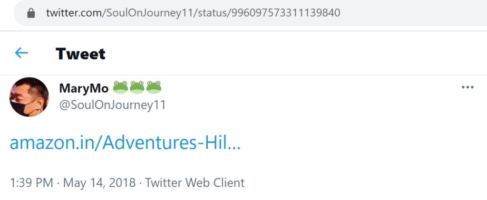Open the MaryMo display name
487x200 pixels.
[x=84, y=88]
